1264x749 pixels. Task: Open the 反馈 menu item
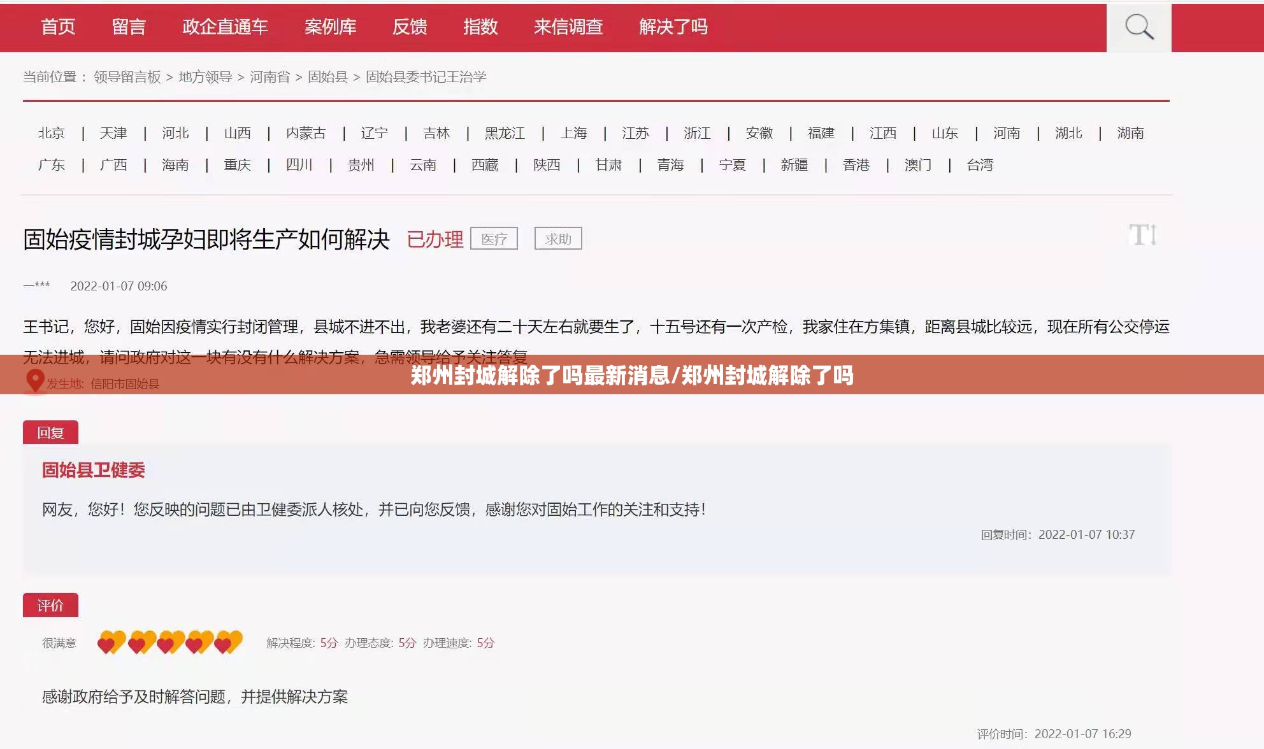410,27
